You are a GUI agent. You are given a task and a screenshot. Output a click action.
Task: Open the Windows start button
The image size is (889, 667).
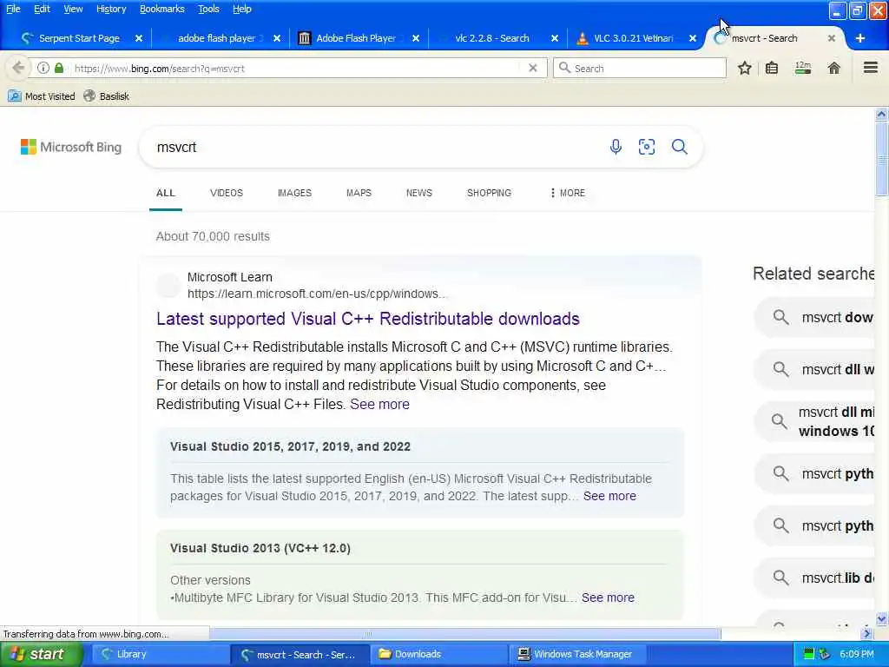(x=40, y=654)
